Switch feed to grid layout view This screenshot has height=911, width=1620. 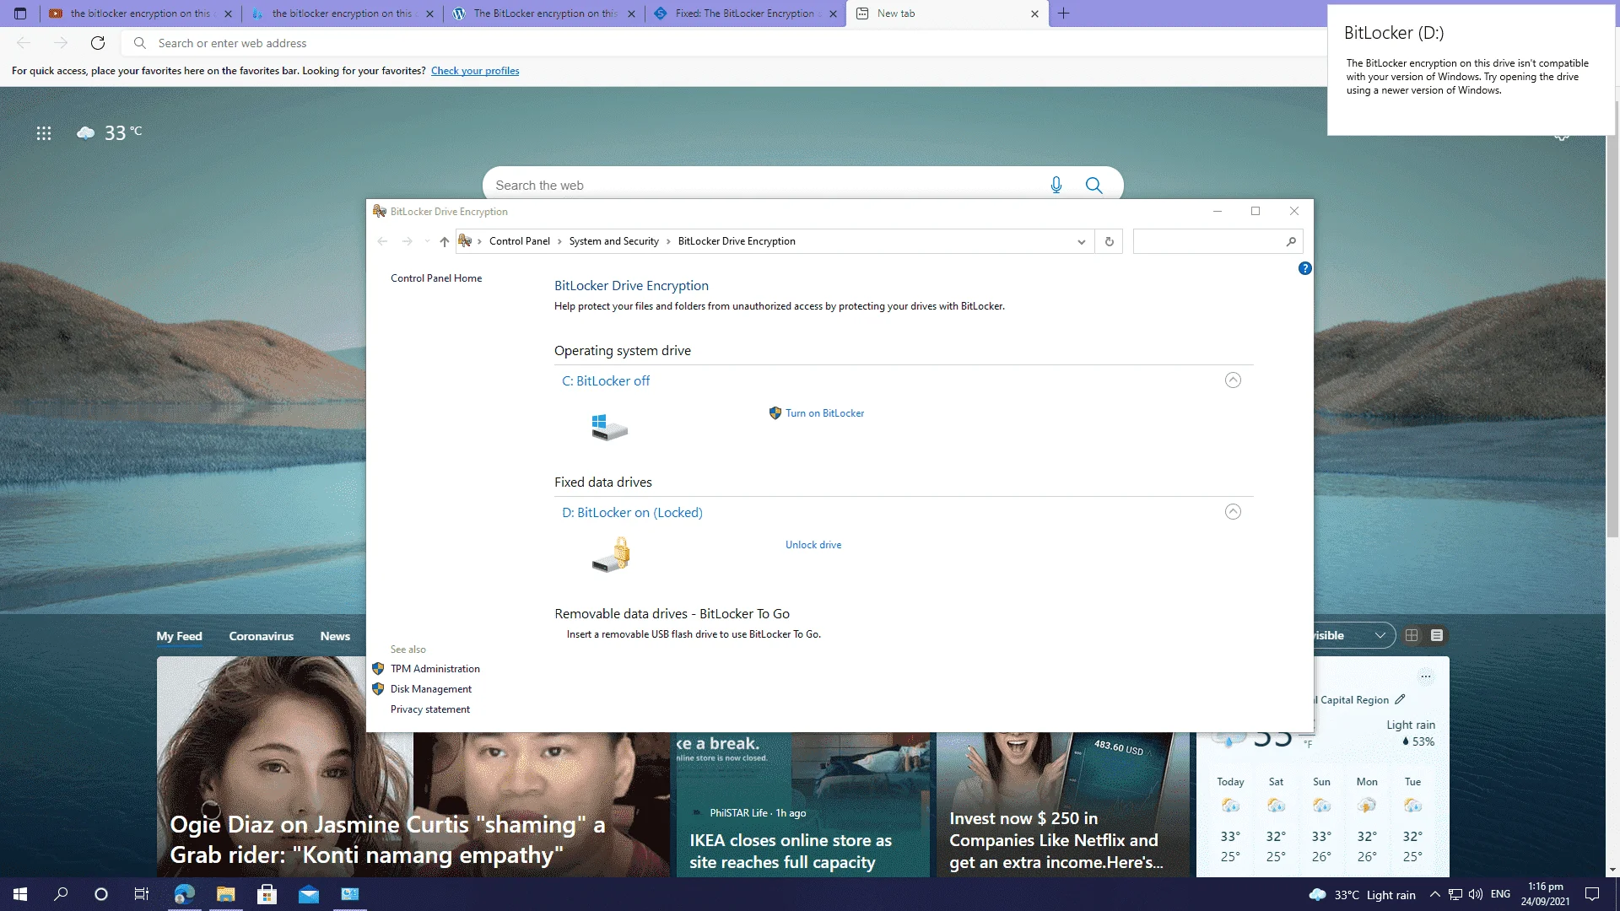tap(1412, 635)
